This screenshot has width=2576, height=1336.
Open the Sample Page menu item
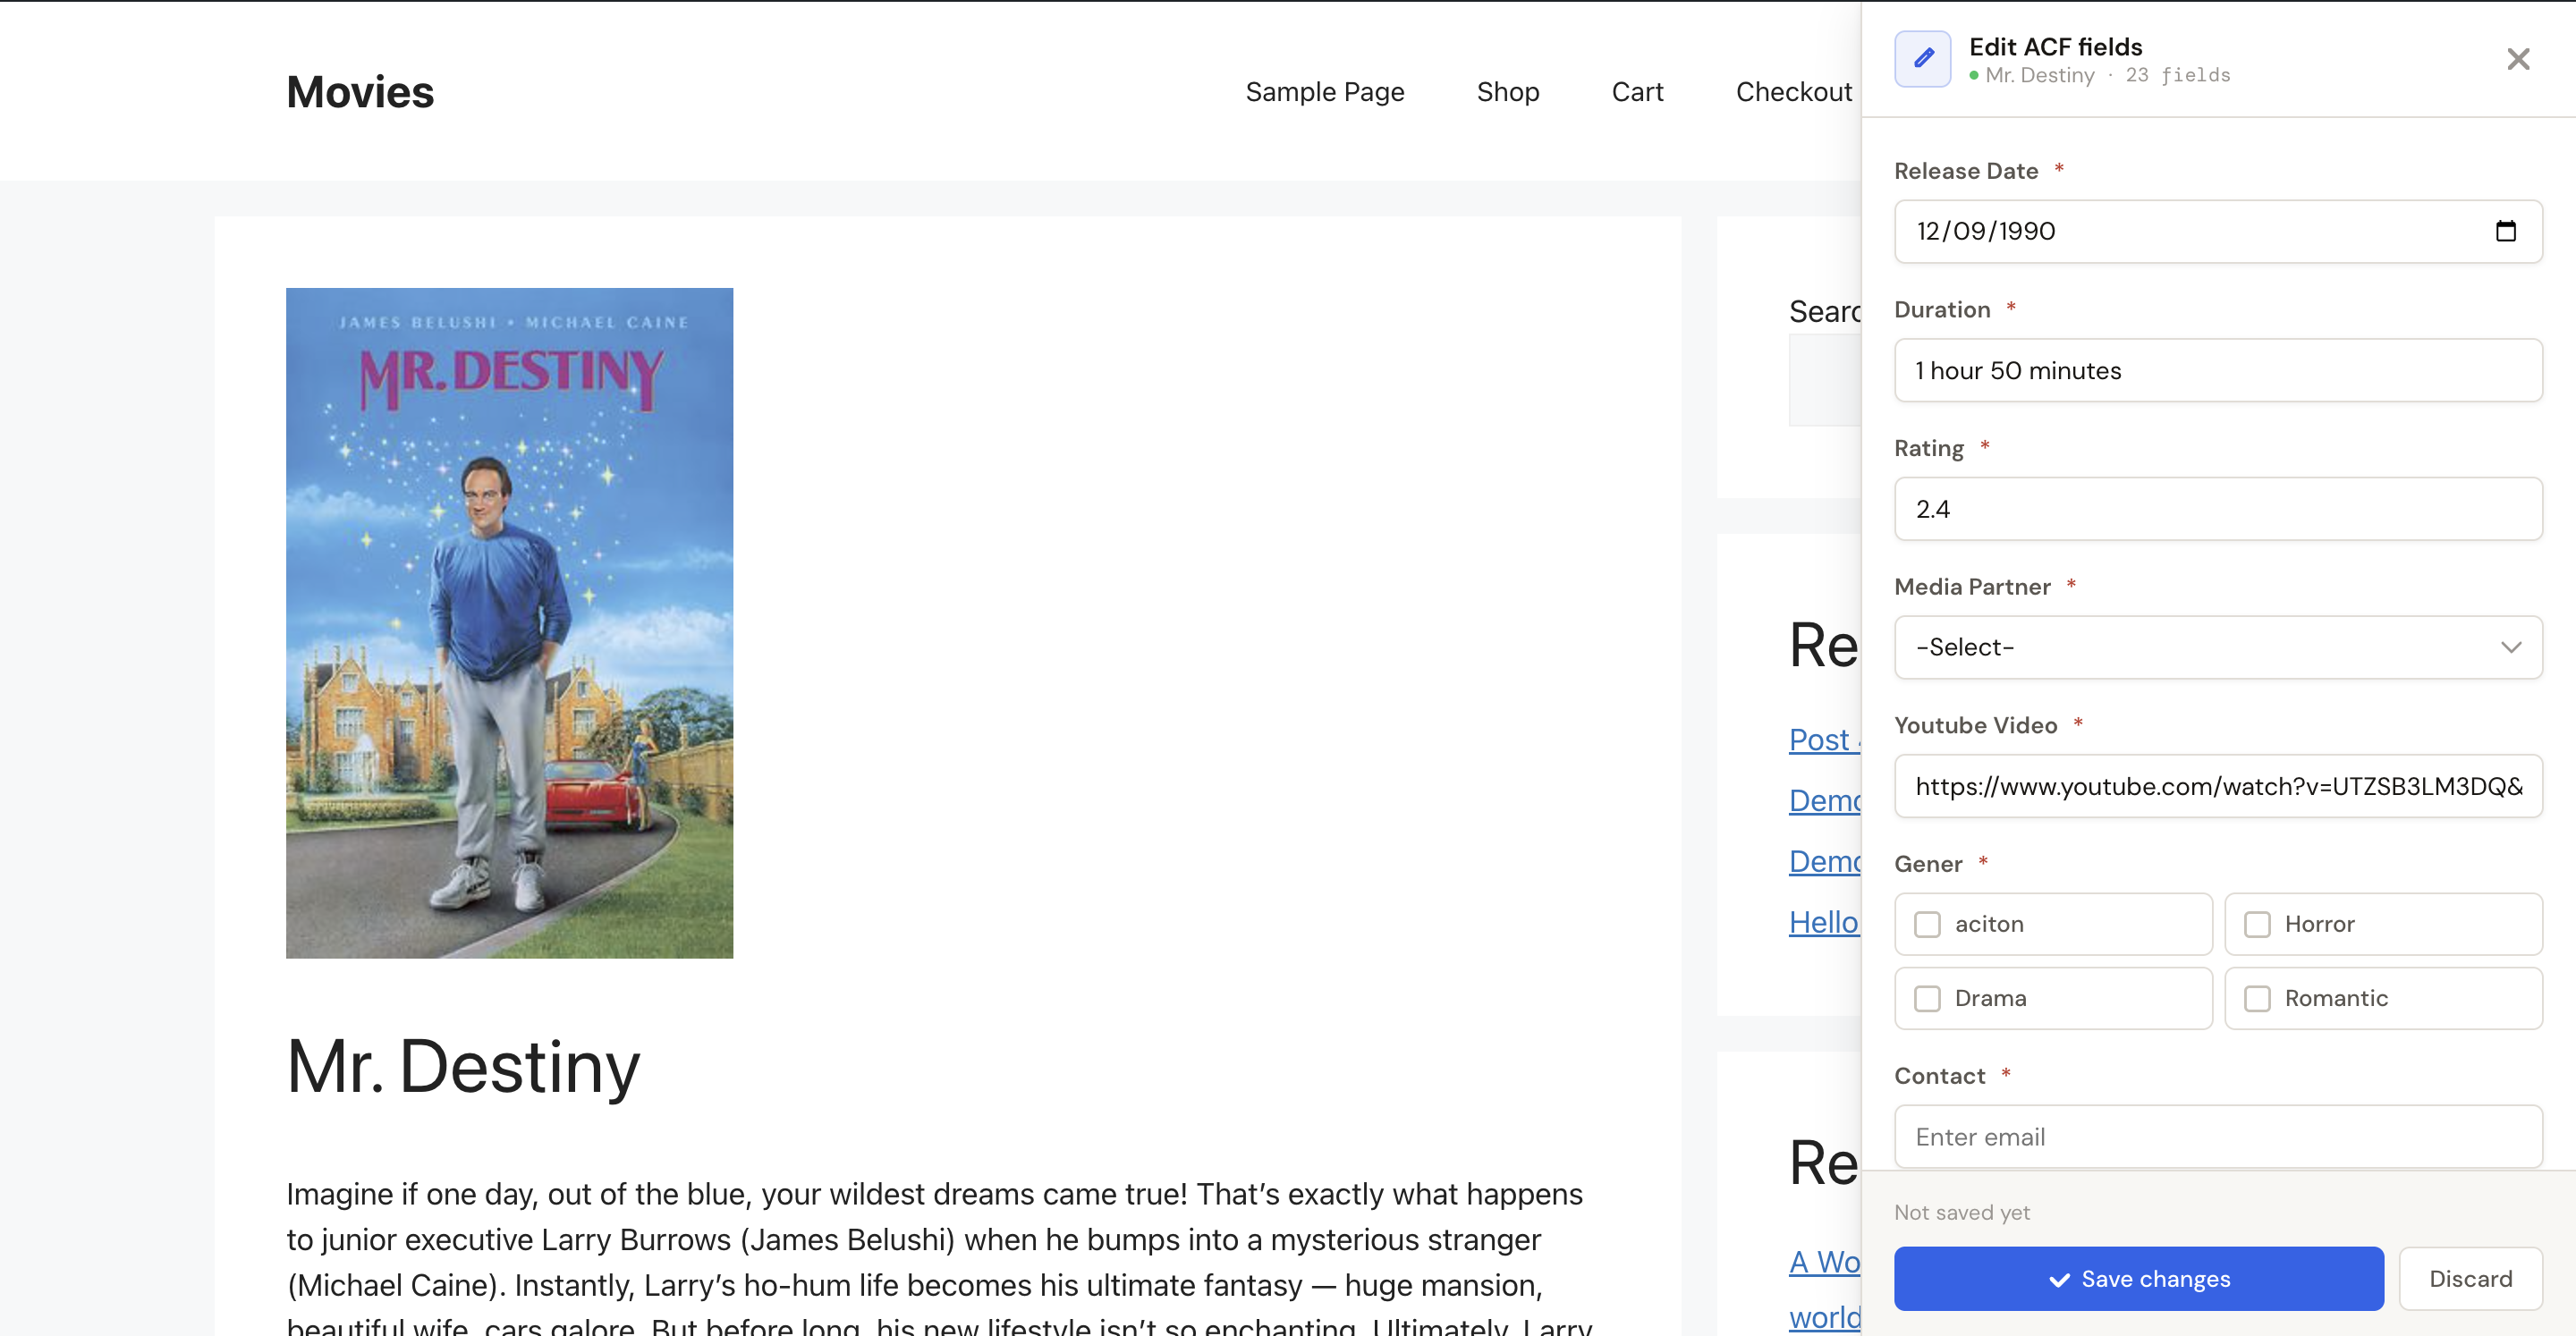[1325, 92]
